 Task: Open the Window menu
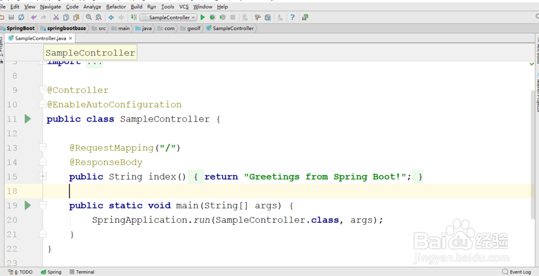tap(203, 6)
